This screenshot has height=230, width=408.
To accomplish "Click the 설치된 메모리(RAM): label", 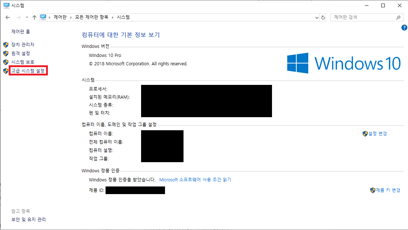I will click(109, 97).
